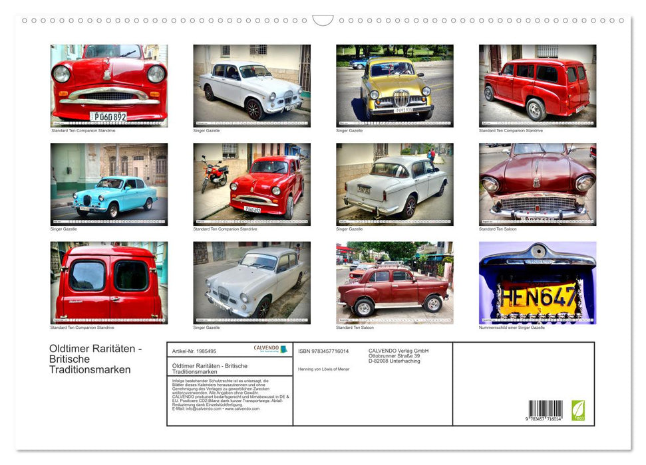646x465 pixels.
Task: Click the red Standard Ten van photo
Action: tap(109, 283)
